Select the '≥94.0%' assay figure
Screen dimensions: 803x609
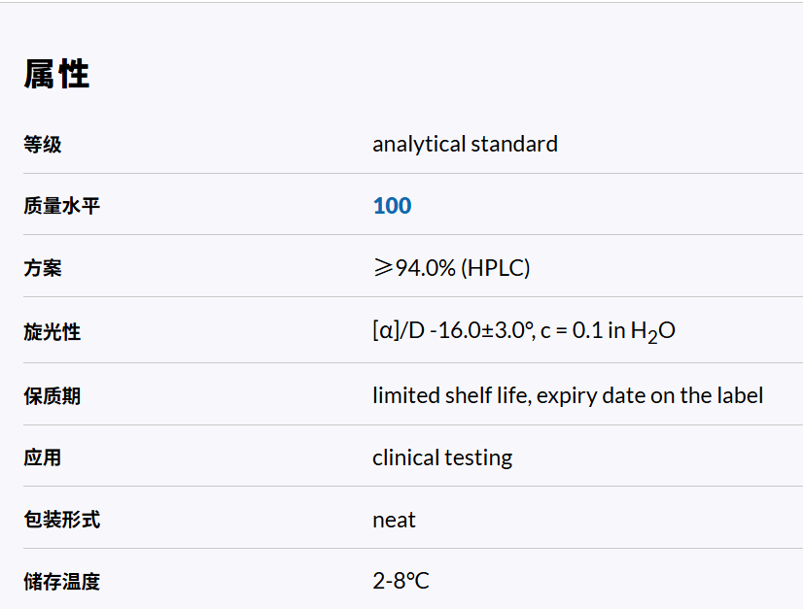point(414,268)
